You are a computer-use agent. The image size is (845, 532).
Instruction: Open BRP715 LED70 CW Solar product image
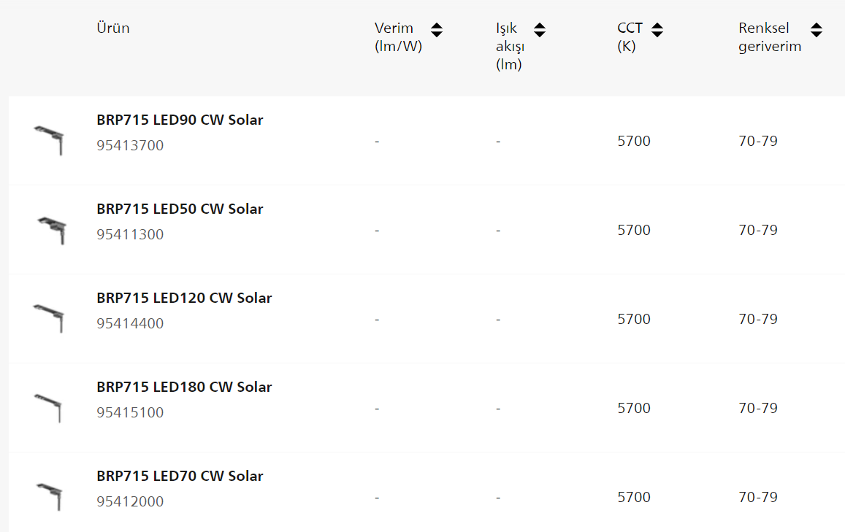(x=50, y=496)
